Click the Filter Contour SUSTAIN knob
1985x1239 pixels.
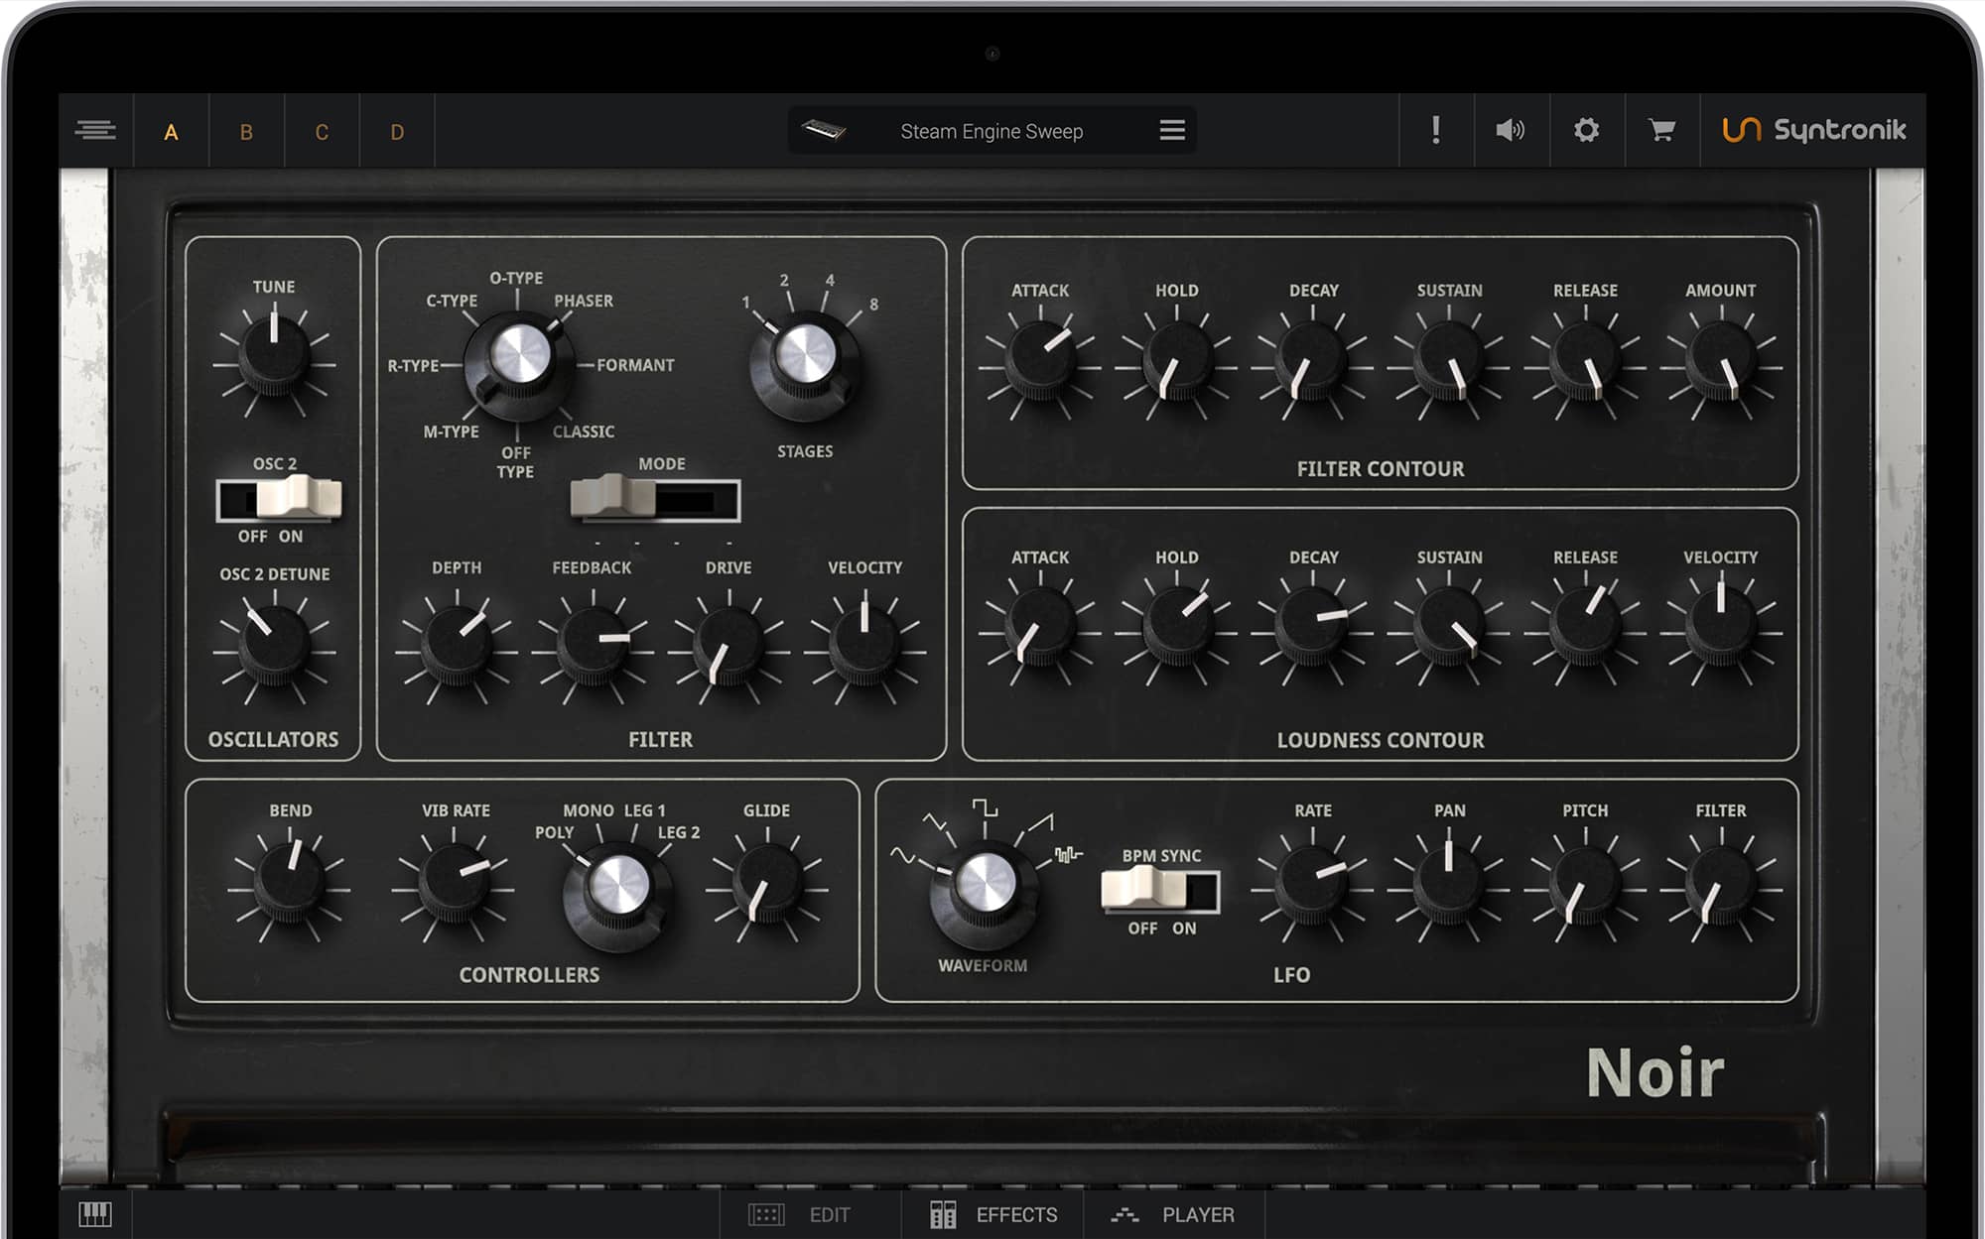click(1448, 362)
